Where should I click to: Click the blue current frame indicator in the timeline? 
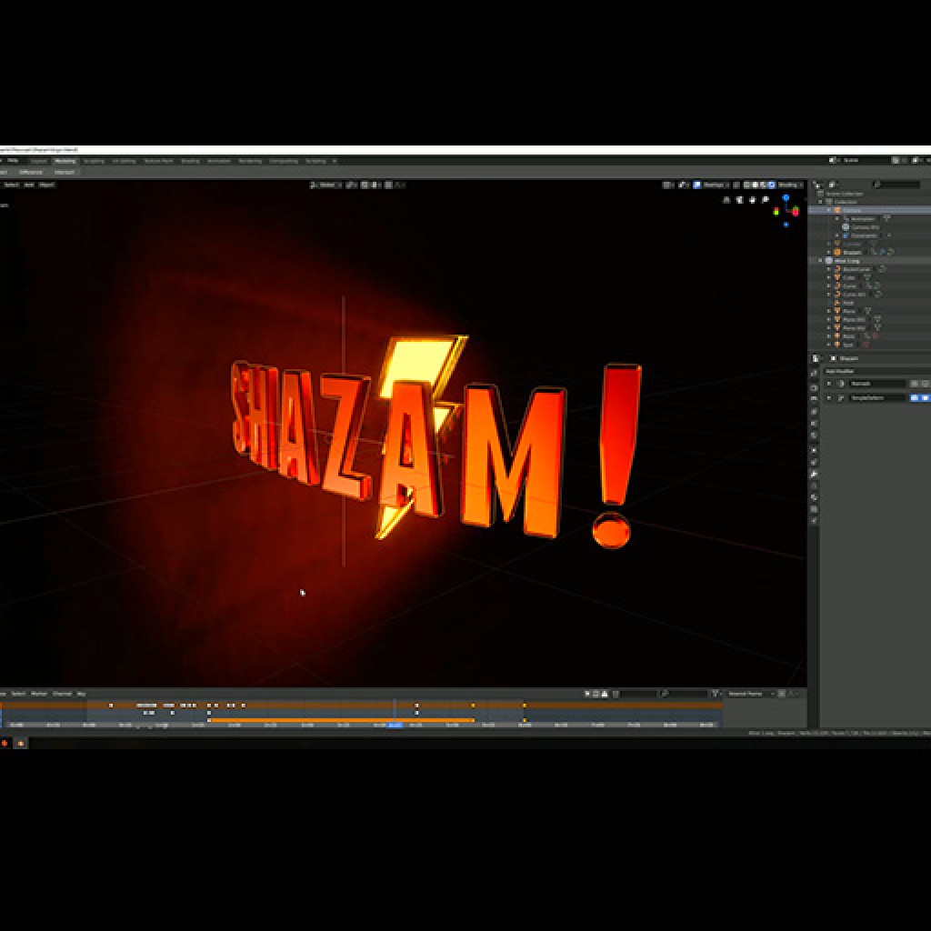point(395,725)
